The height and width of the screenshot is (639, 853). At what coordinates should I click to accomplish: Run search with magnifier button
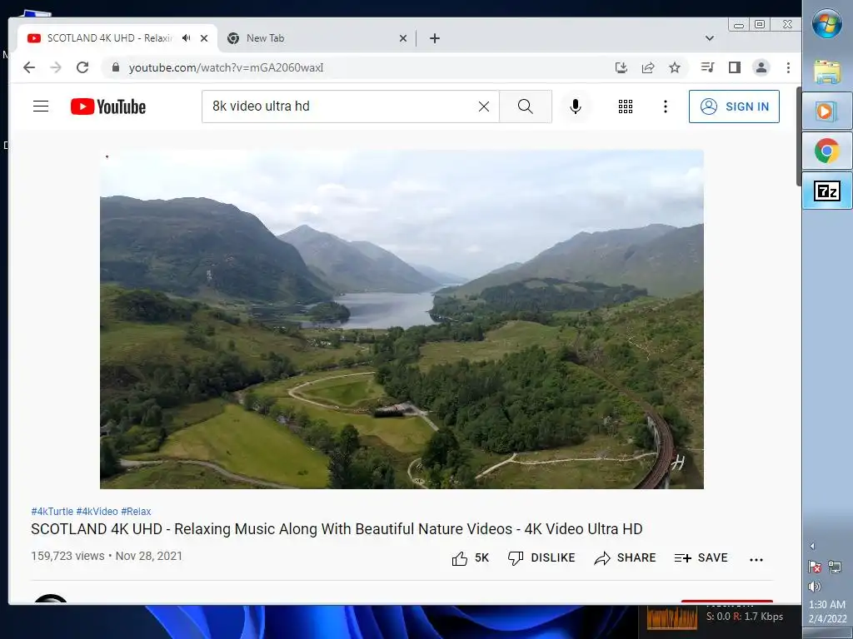(526, 106)
